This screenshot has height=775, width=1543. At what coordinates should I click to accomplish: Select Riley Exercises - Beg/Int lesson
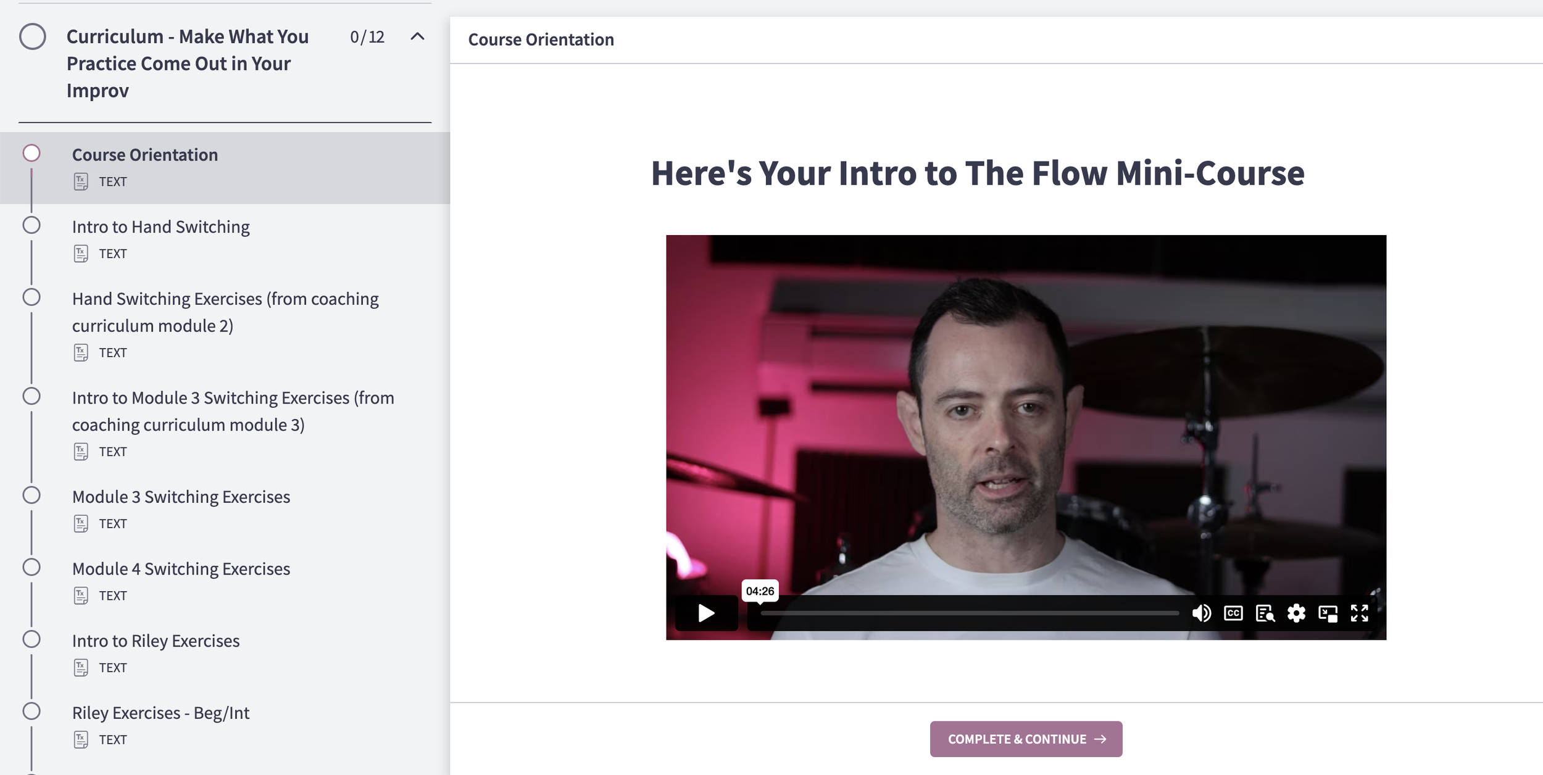[x=160, y=713]
